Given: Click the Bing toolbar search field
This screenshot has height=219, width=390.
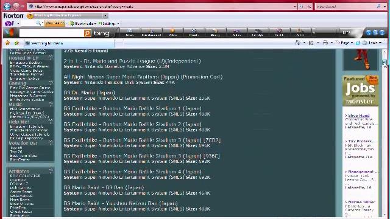Looking at the screenshot, I should tap(51, 33).
